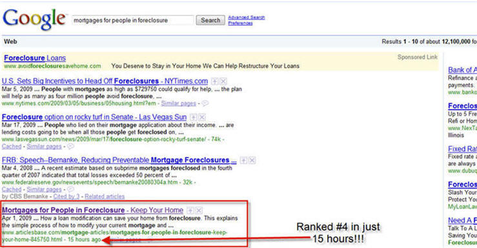
Task: Promote the NYTimes.com result with arrow icon
Action: click(x=215, y=81)
